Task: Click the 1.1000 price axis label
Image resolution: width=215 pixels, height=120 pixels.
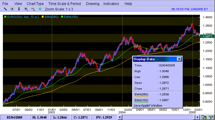Action: point(207,68)
